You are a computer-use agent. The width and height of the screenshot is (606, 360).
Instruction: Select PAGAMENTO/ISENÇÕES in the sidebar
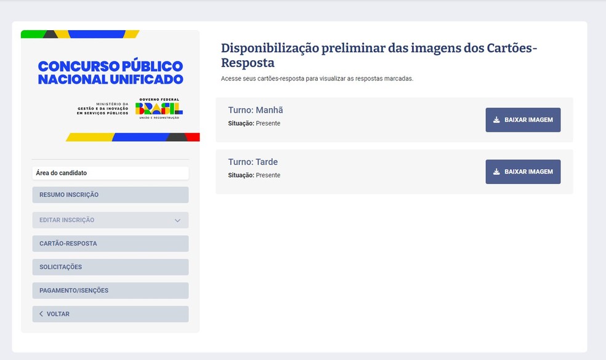(110, 290)
